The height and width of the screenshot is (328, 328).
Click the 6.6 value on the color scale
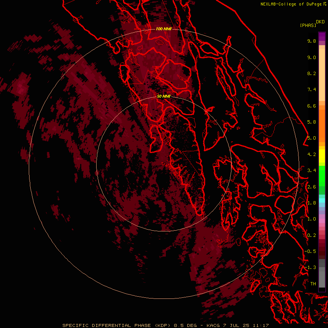point(312,106)
